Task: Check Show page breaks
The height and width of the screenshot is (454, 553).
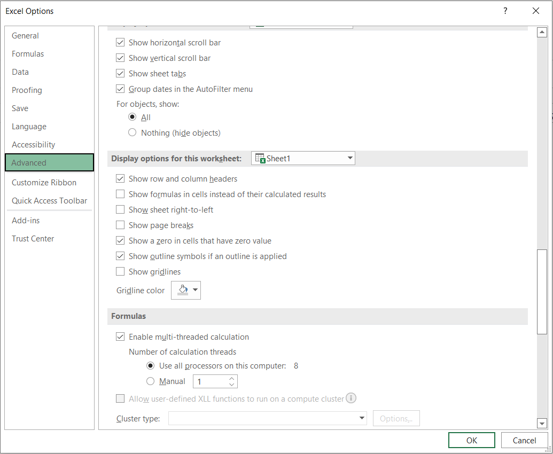Action: pyautogui.click(x=120, y=225)
